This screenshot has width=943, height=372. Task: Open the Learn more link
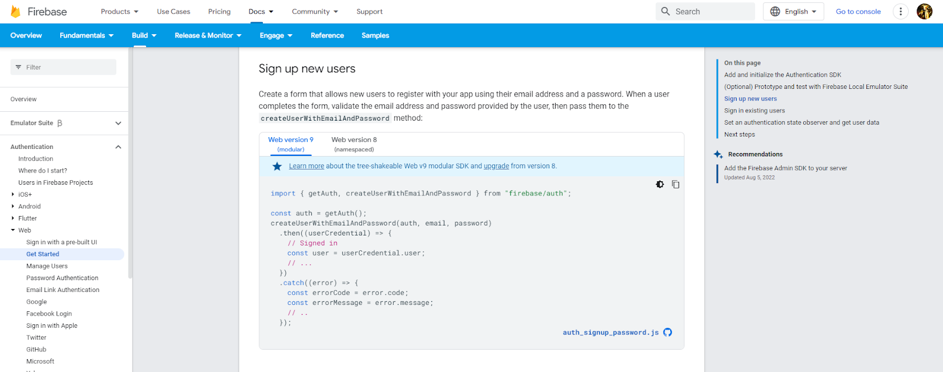click(x=306, y=166)
